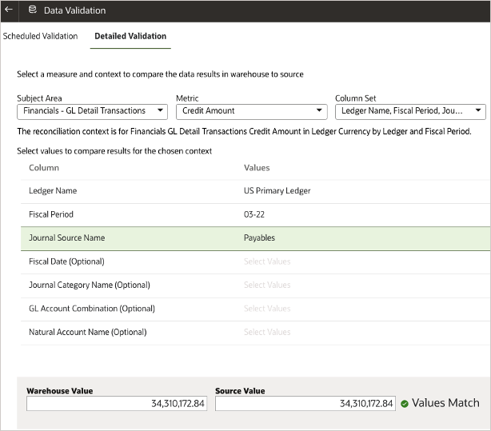Image resolution: width=491 pixels, height=431 pixels.
Task: Select the Journal Source Name row
Action: click(x=66, y=237)
